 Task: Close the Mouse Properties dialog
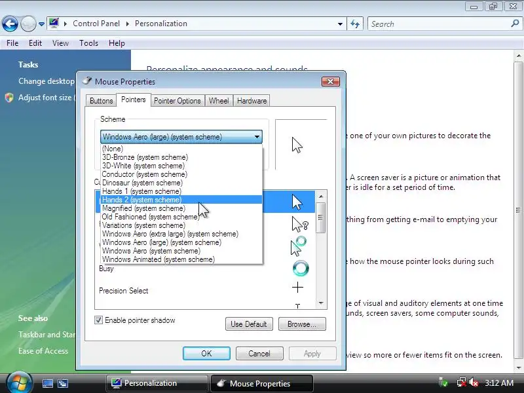(x=331, y=81)
